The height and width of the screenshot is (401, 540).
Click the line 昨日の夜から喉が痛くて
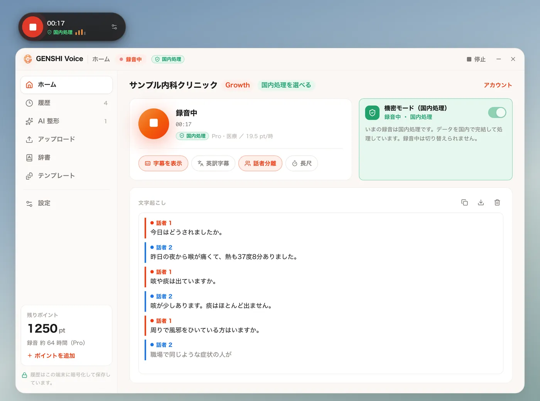(224, 257)
